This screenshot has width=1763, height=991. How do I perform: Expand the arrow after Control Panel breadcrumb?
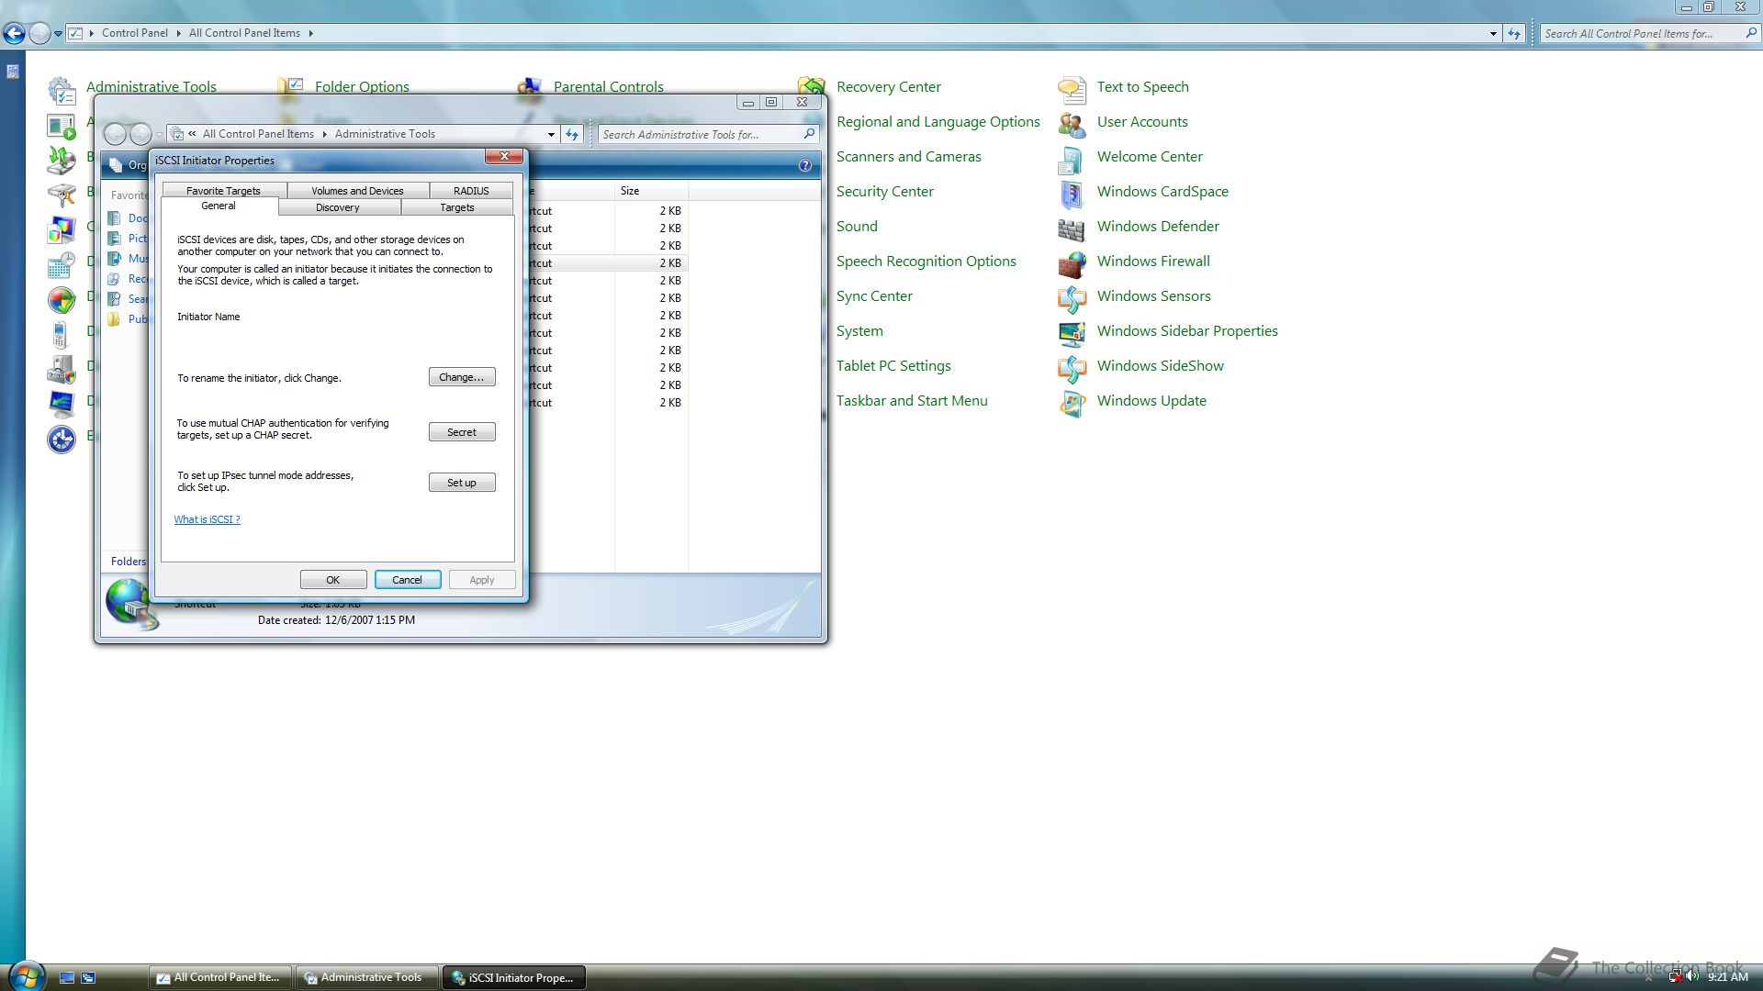(x=178, y=33)
